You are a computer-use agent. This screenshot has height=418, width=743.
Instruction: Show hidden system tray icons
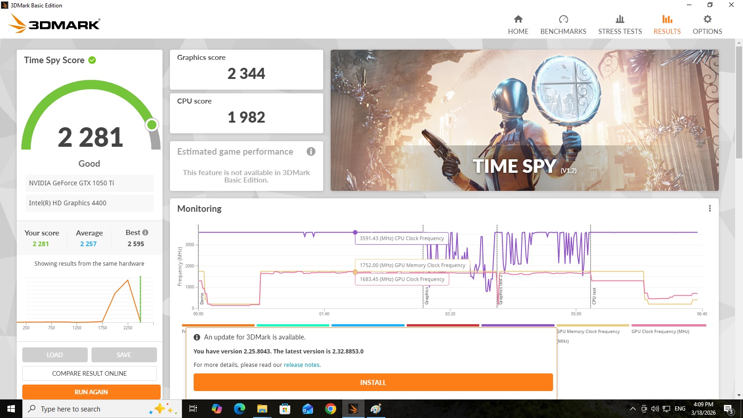(632, 409)
